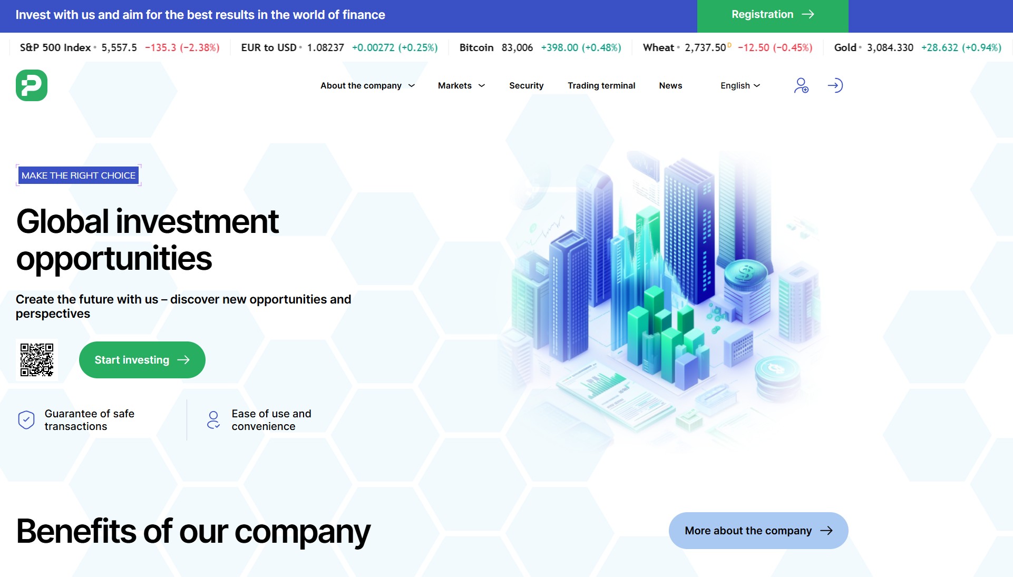The height and width of the screenshot is (577, 1013).
Task: Go to Trading terminal page
Action: click(601, 86)
